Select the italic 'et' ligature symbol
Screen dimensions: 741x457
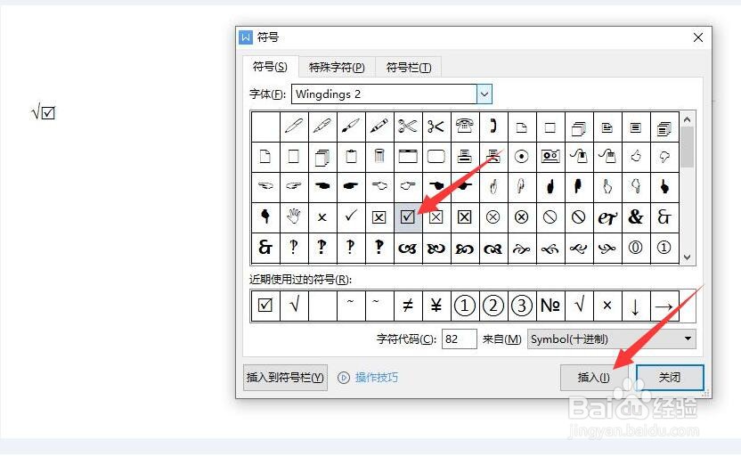607,217
